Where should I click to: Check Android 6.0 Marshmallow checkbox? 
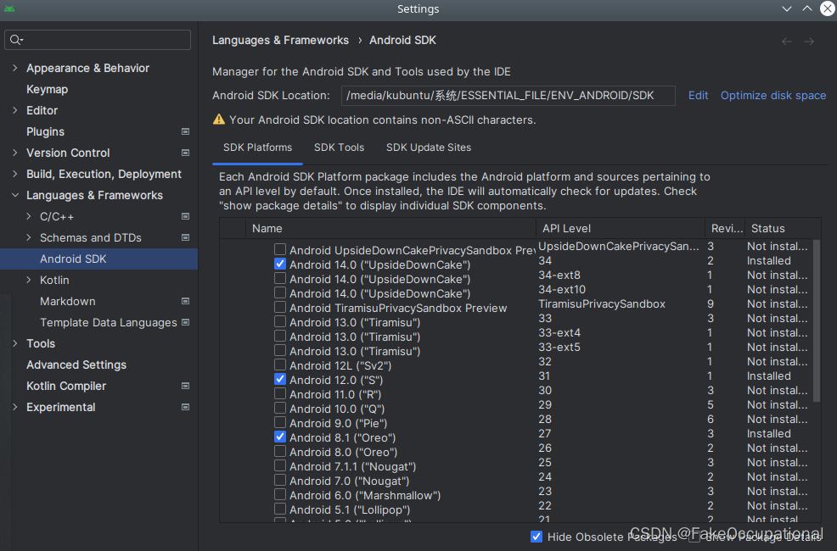coord(280,494)
